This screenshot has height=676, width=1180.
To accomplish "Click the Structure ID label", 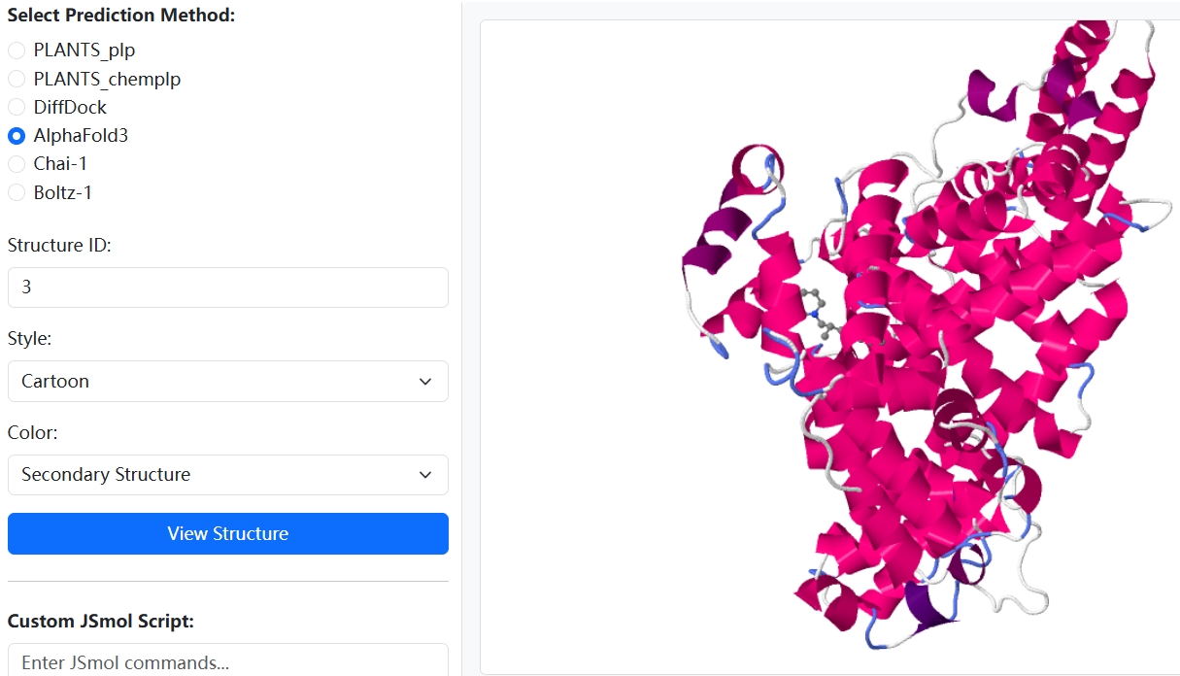I will tap(59, 246).
